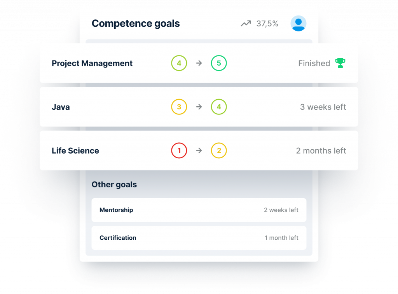Open the Java competence goal

pos(61,107)
